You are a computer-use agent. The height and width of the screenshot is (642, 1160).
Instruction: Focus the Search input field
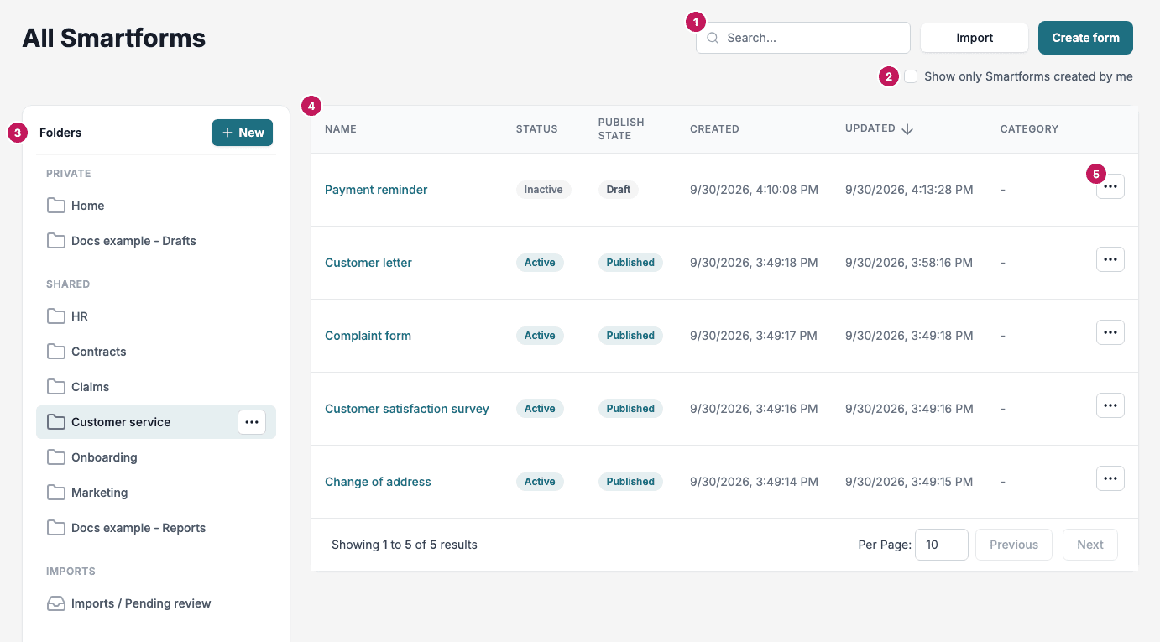pyautogui.click(x=803, y=38)
